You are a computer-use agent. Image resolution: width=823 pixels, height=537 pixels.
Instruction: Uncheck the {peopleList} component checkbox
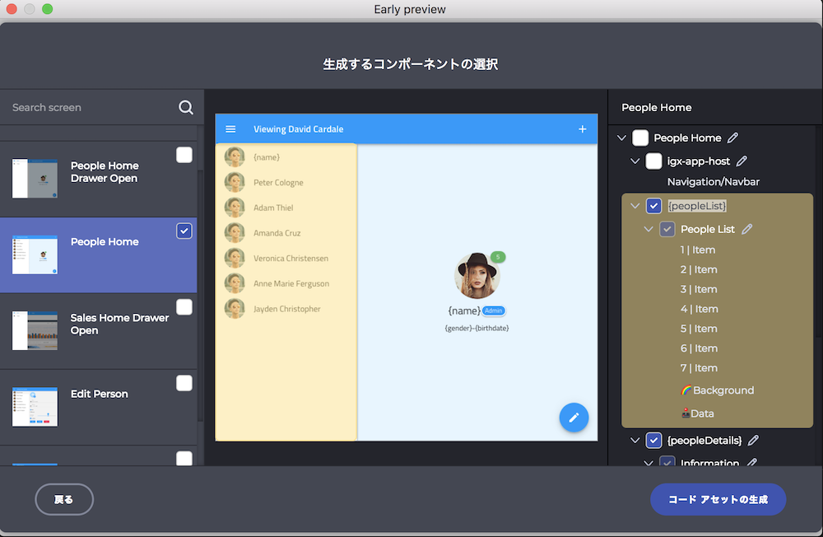pyautogui.click(x=653, y=206)
